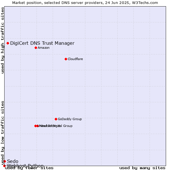Click the chart title mentioning W3Techs.com
This screenshot has height=170, width=170.
[x=85, y=3]
